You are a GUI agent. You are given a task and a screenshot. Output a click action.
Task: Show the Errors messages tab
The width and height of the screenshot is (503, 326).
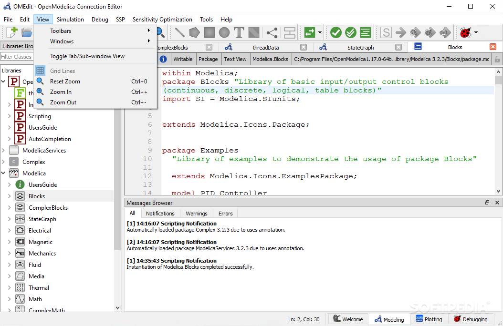pyautogui.click(x=226, y=213)
